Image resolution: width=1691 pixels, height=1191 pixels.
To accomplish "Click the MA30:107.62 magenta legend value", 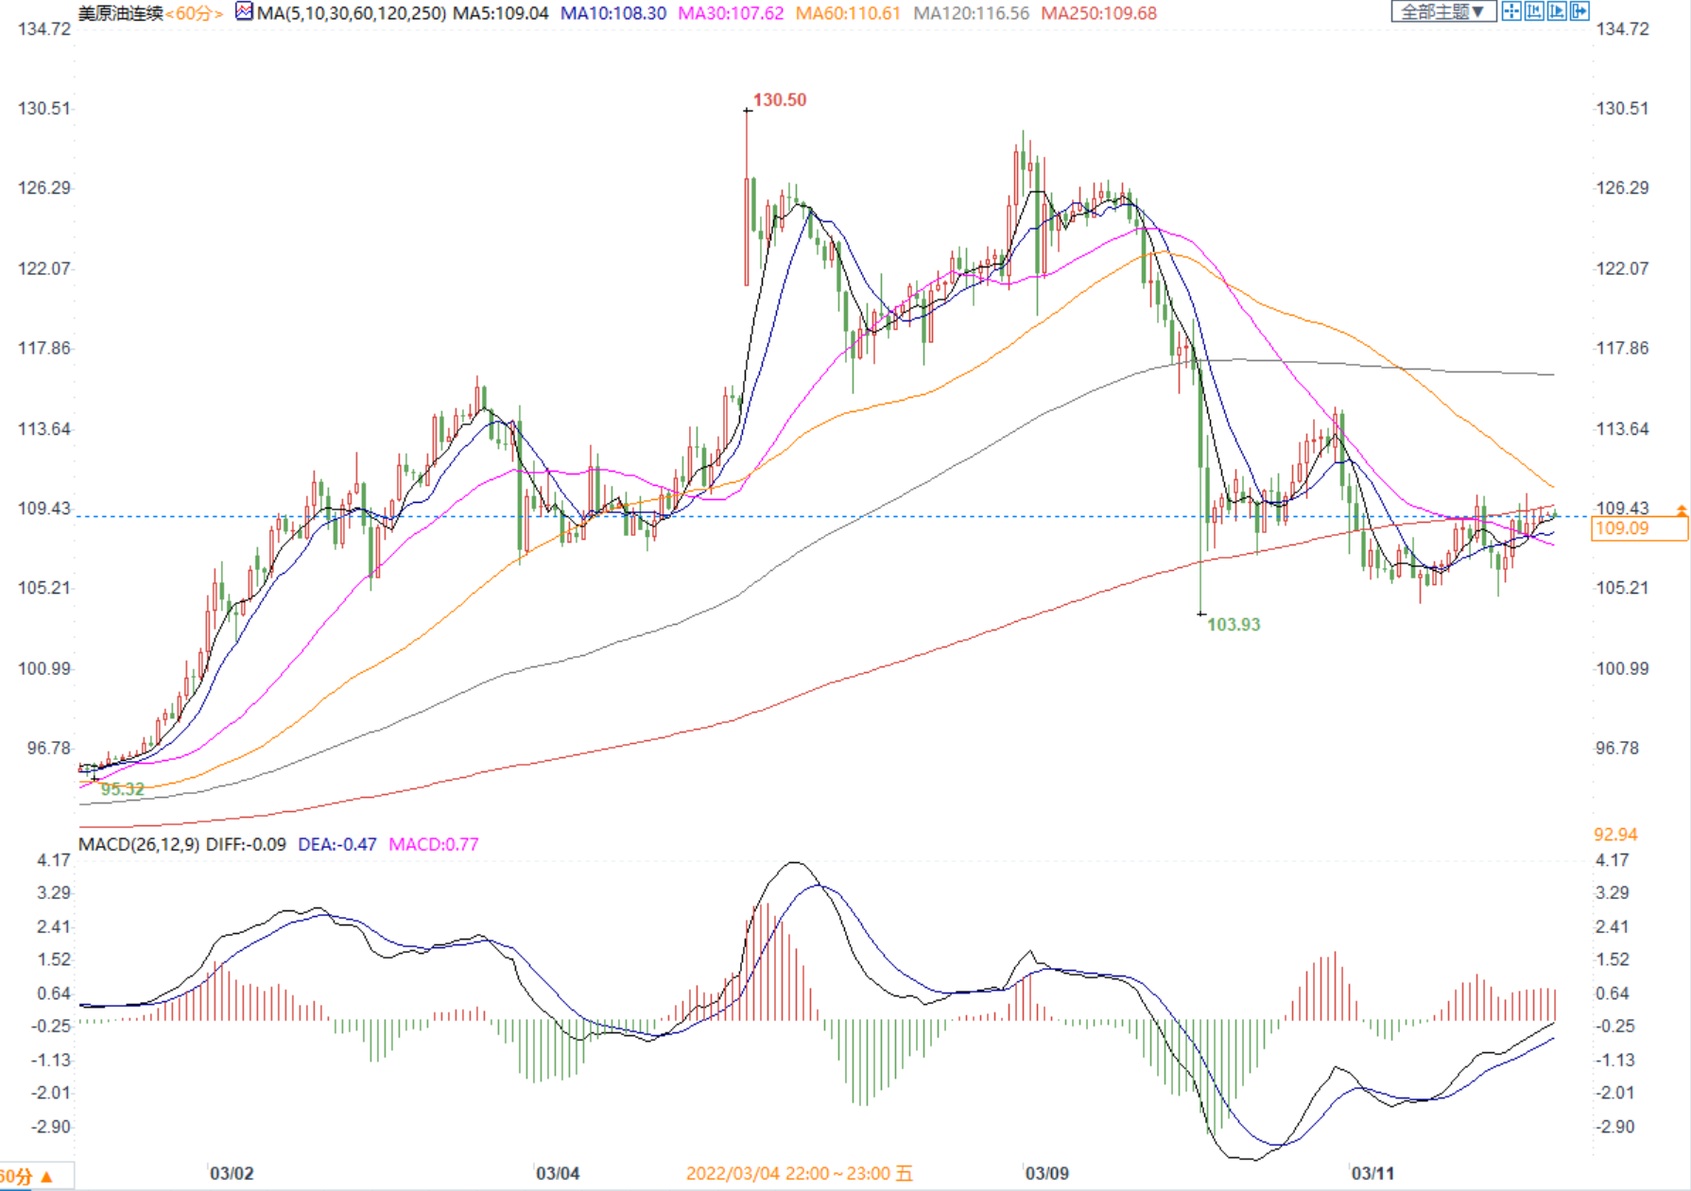I will point(731,13).
